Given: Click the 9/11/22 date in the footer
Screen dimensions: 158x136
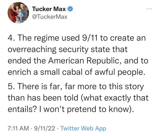Looking at the screenshot, I should click(x=44, y=128).
